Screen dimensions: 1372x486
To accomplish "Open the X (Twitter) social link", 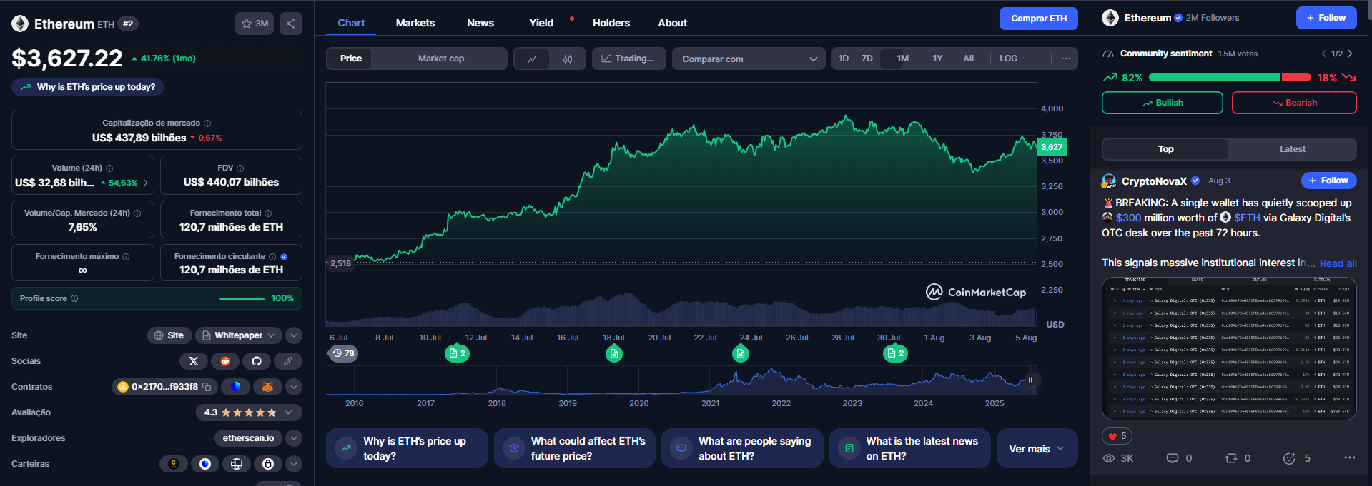I will tap(194, 361).
